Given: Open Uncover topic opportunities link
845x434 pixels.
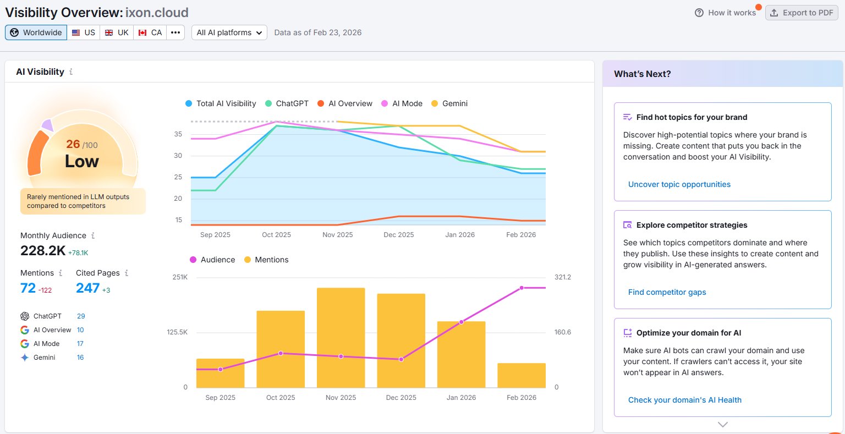Looking at the screenshot, I should coord(679,184).
